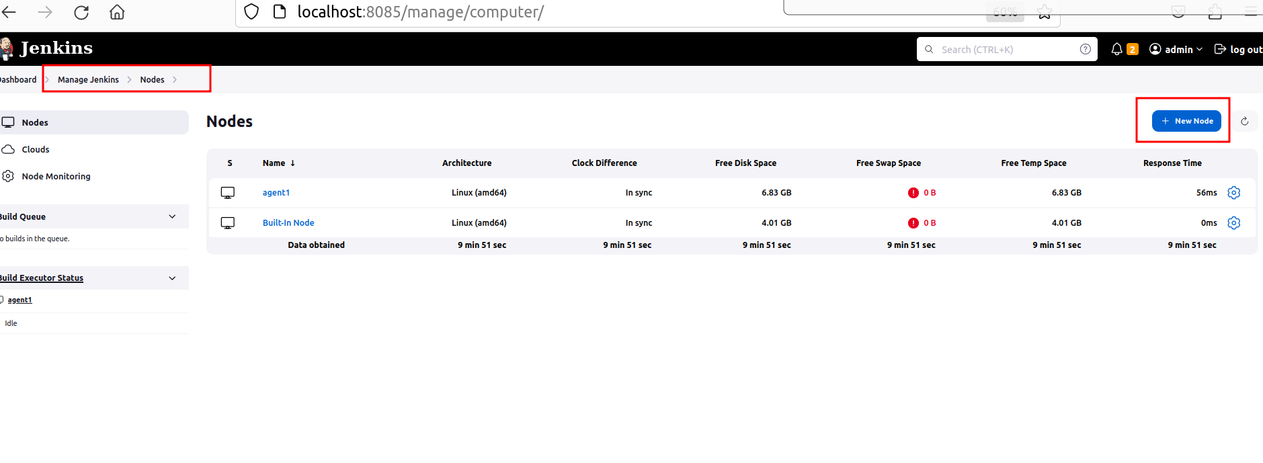Click the page info document icon
This screenshot has width=1263, height=463.
(x=280, y=12)
